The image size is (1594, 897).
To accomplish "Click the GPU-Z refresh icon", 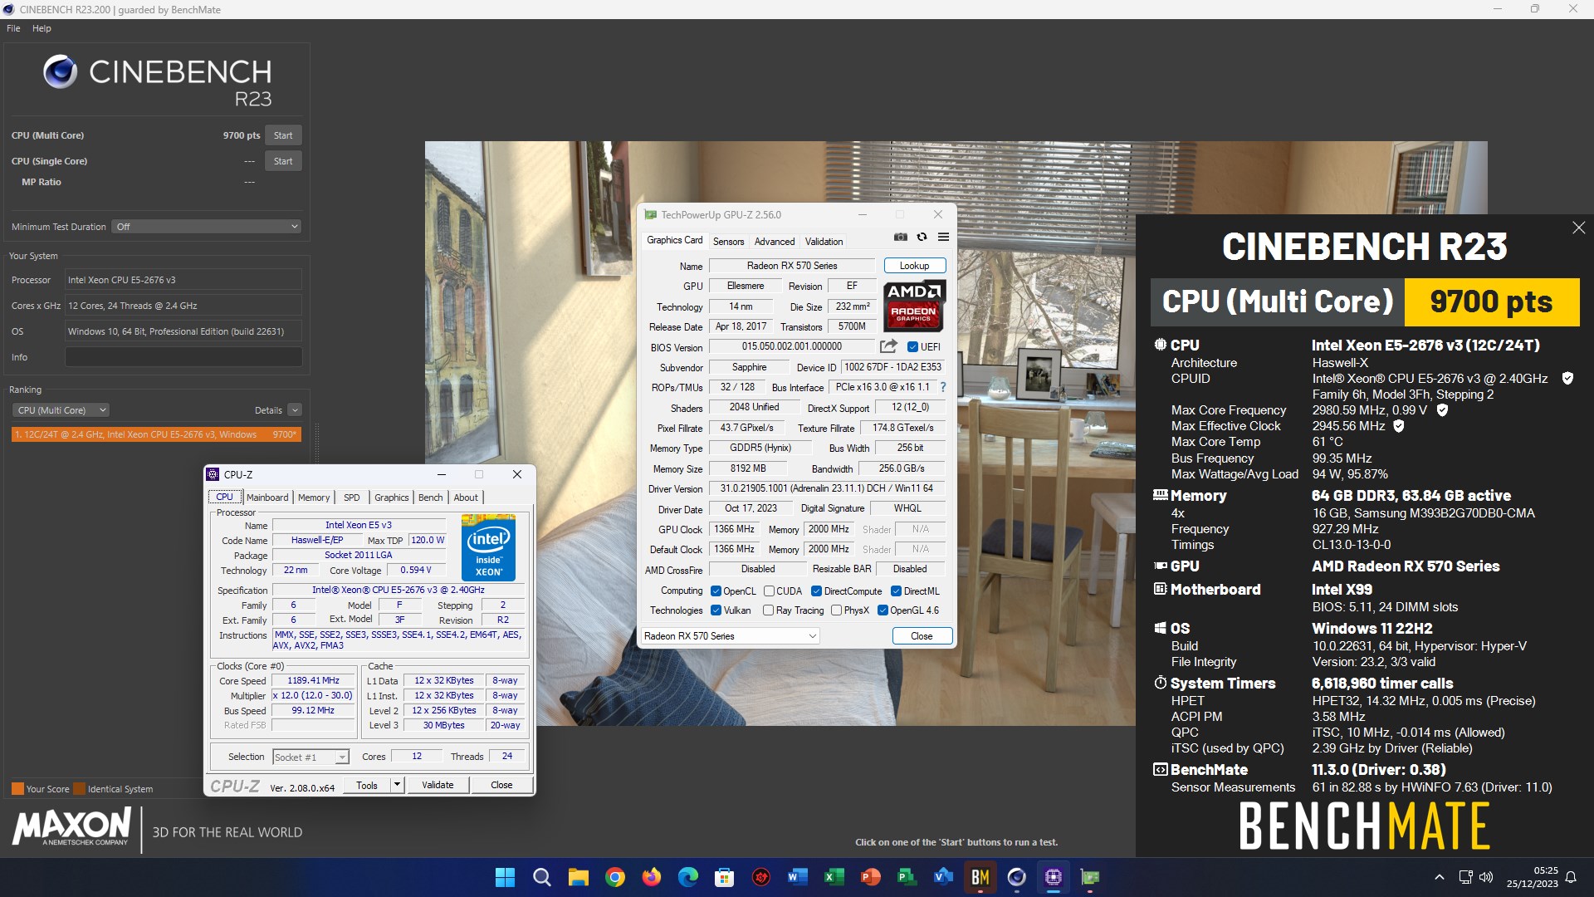I will (922, 238).
